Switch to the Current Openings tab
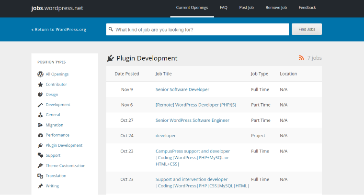Image resolution: width=364 pixels, height=195 pixels. [192, 8]
